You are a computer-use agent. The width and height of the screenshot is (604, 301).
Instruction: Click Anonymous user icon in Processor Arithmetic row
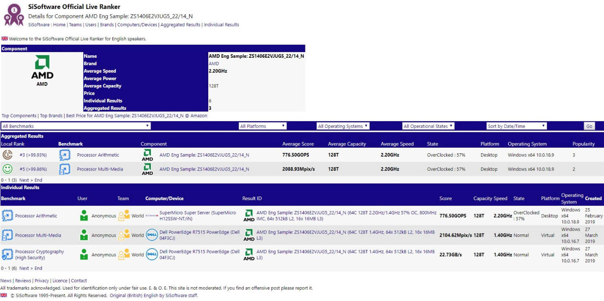[84, 216]
